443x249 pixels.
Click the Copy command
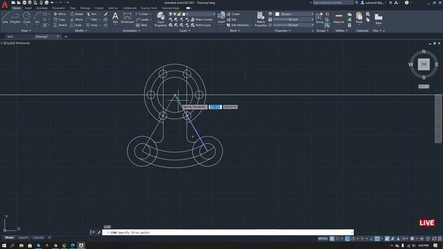(x=60, y=19)
